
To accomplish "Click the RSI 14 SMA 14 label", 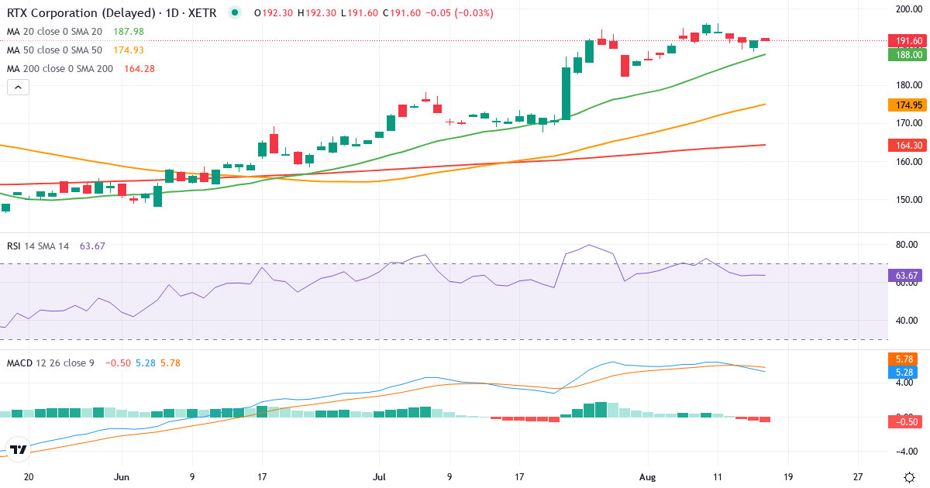I will [x=38, y=246].
